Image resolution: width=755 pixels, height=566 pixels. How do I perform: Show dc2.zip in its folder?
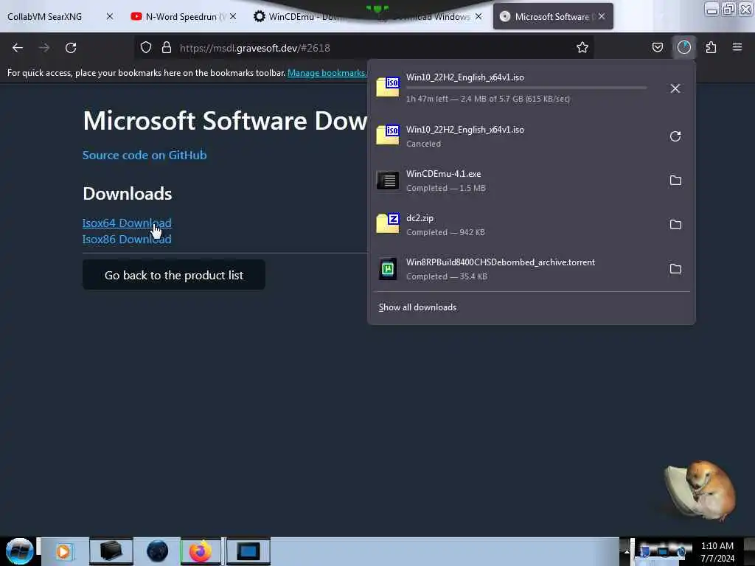click(x=675, y=225)
